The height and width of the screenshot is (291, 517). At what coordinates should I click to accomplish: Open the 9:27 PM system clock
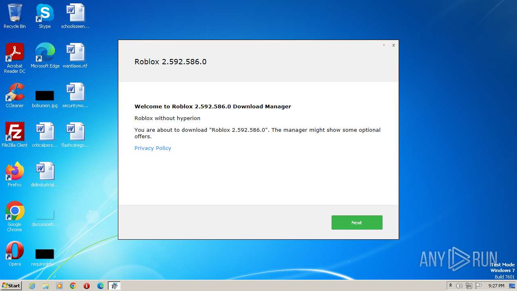496,286
